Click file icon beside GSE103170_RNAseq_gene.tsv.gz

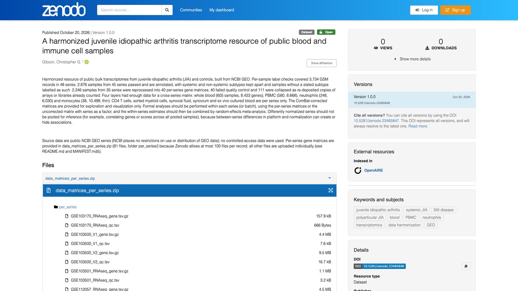(67, 216)
